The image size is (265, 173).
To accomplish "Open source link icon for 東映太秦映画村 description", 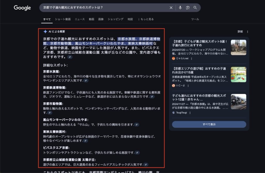I will point(85,141).
